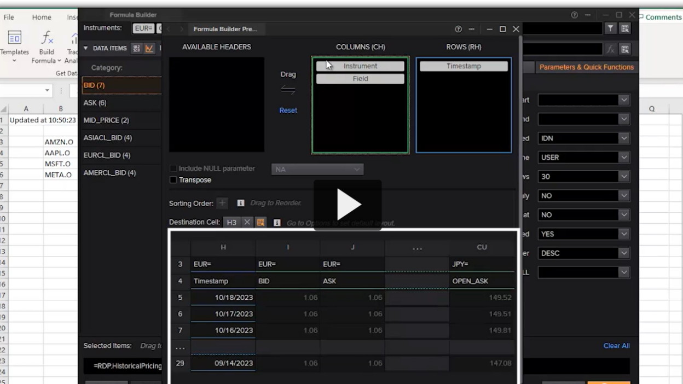Clear the H3 destination cell with X
Image resolution: width=683 pixels, height=384 pixels.
247,223
